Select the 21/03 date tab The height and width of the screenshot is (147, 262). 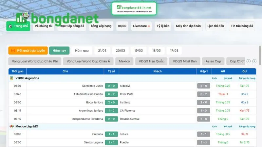point(102,51)
